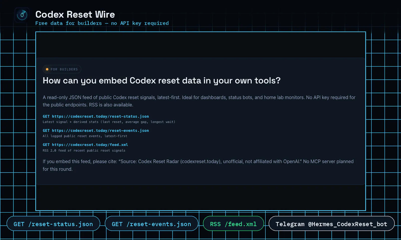
Task: Select the RSS /feed.xml green pill
Action: coord(233,224)
